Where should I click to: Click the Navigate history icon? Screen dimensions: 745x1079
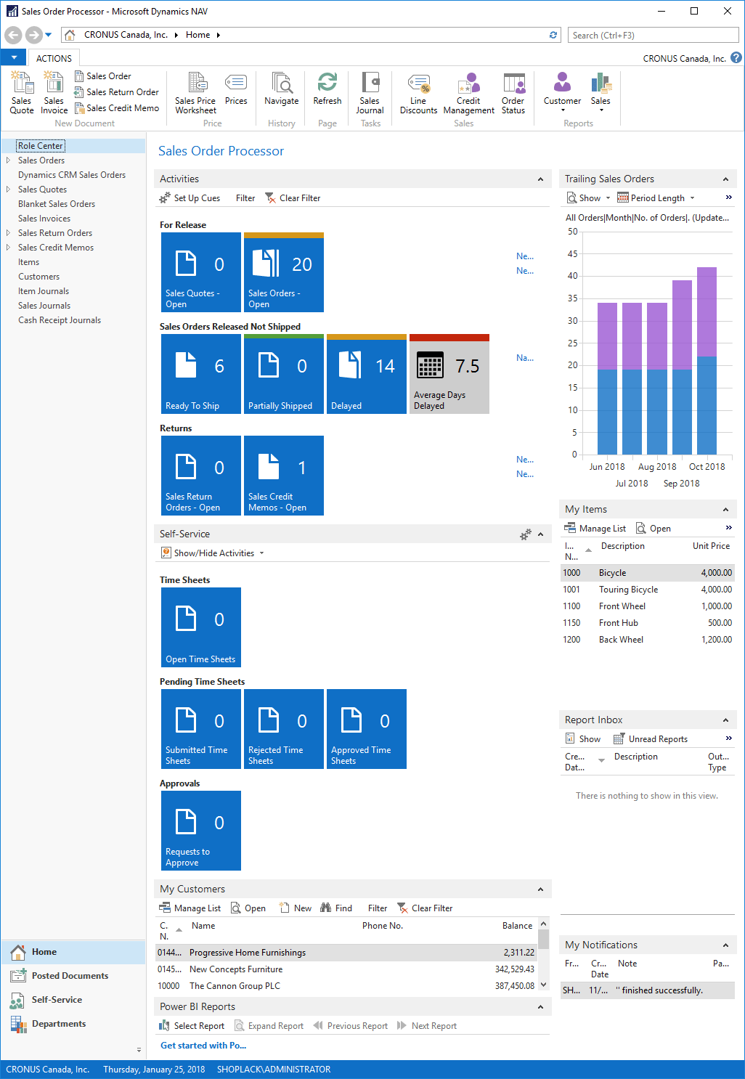click(x=282, y=89)
